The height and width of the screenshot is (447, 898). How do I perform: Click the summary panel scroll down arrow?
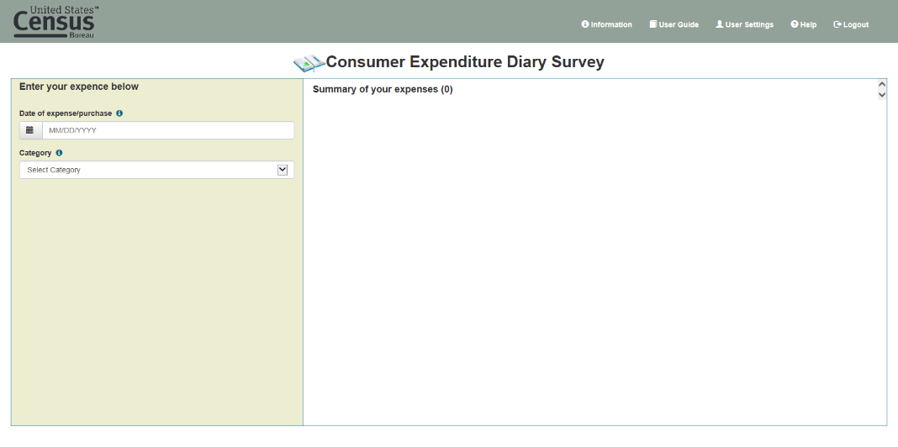(881, 94)
